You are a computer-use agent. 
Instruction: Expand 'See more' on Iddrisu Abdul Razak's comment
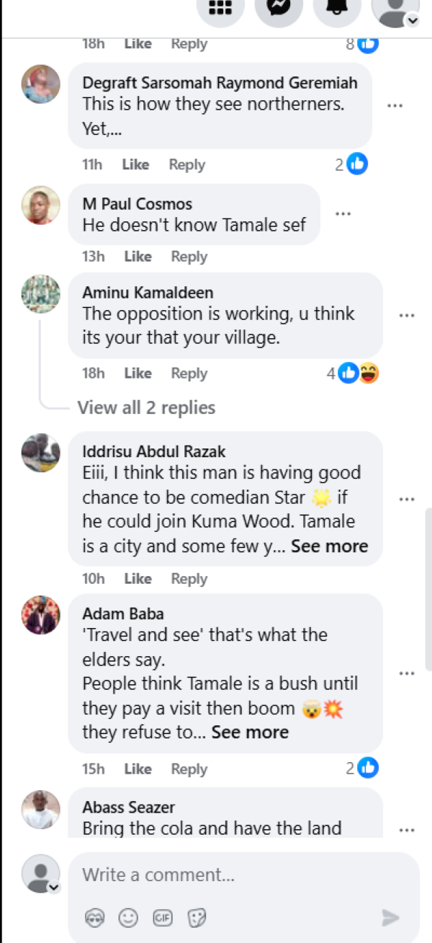point(329,546)
